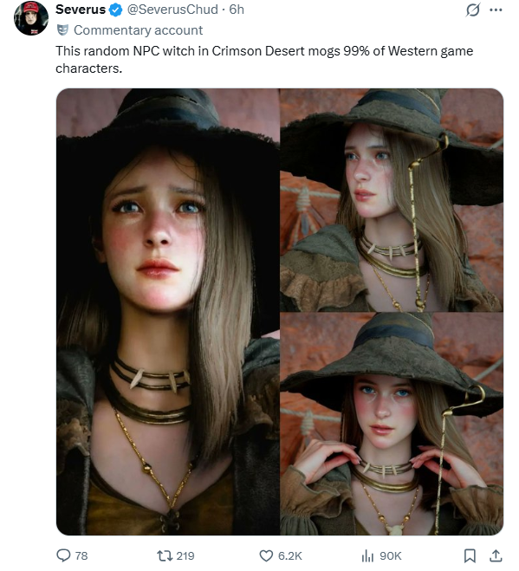This screenshot has width=519, height=571.
Task: Click the blue verified checkmark badge
Action: click(x=116, y=10)
